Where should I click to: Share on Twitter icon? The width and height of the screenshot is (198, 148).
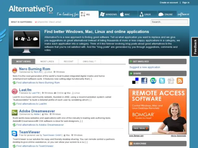162,81
